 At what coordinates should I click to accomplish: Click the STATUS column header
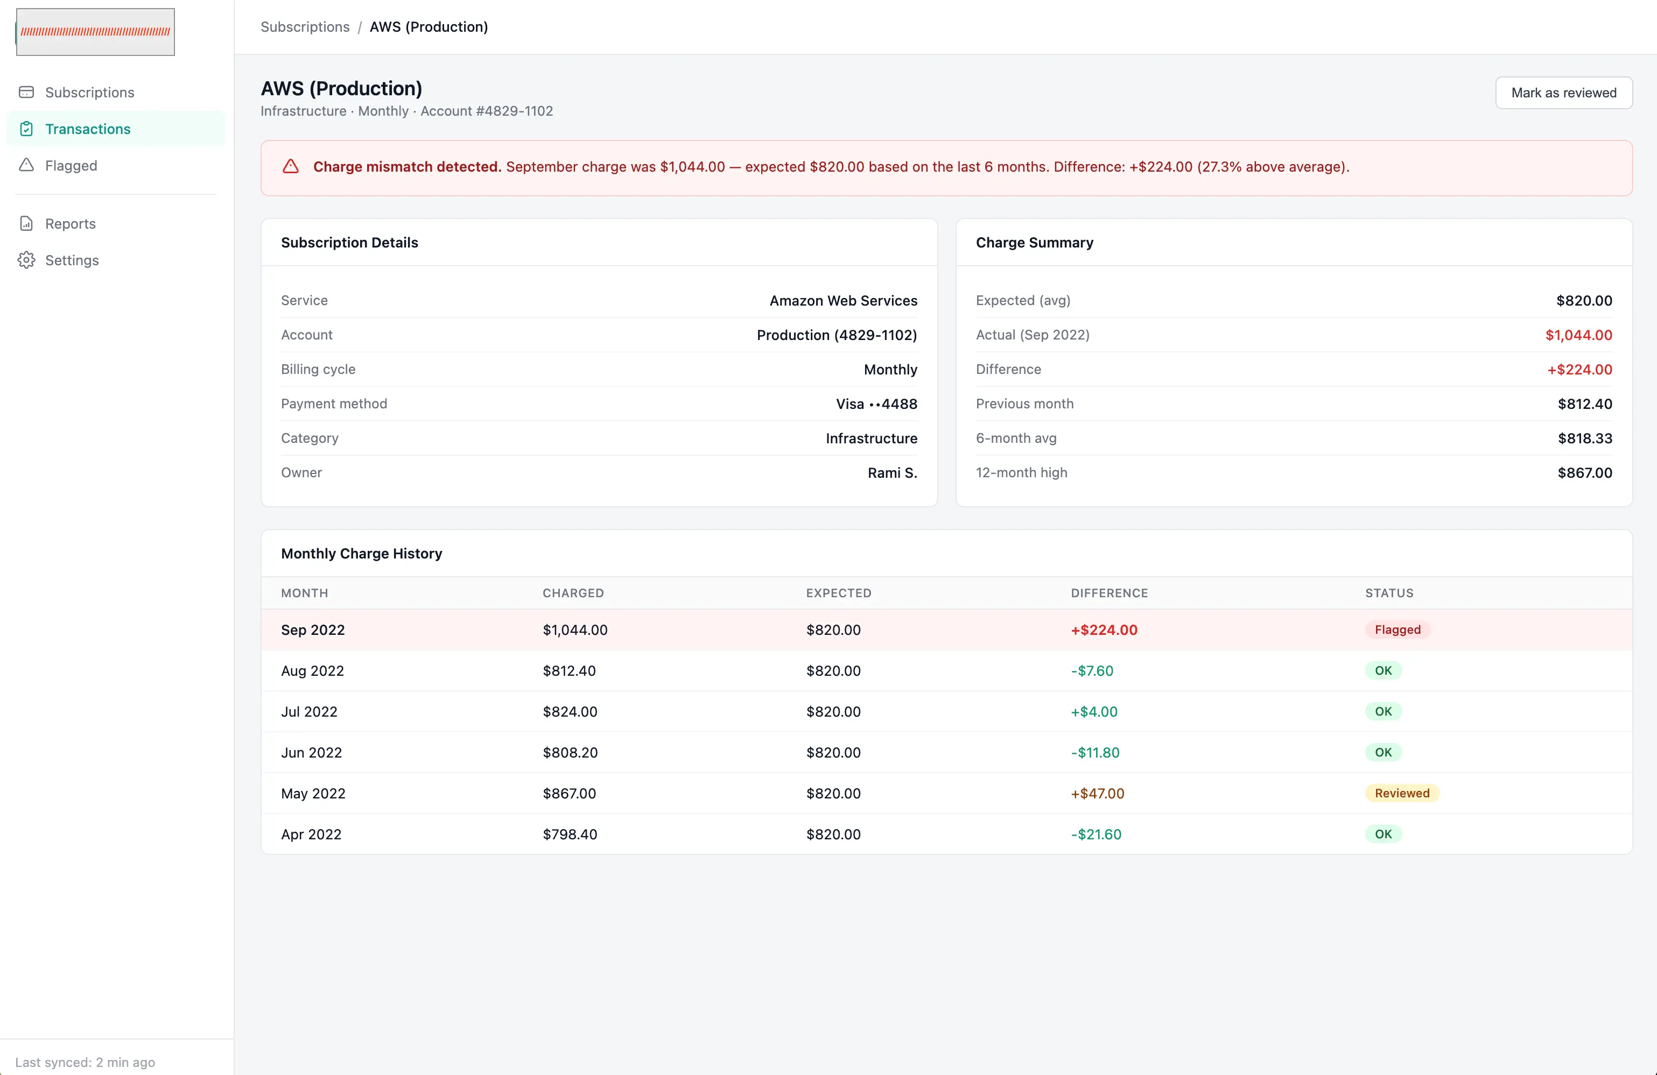pyautogui.click(x=1389, y=593)
